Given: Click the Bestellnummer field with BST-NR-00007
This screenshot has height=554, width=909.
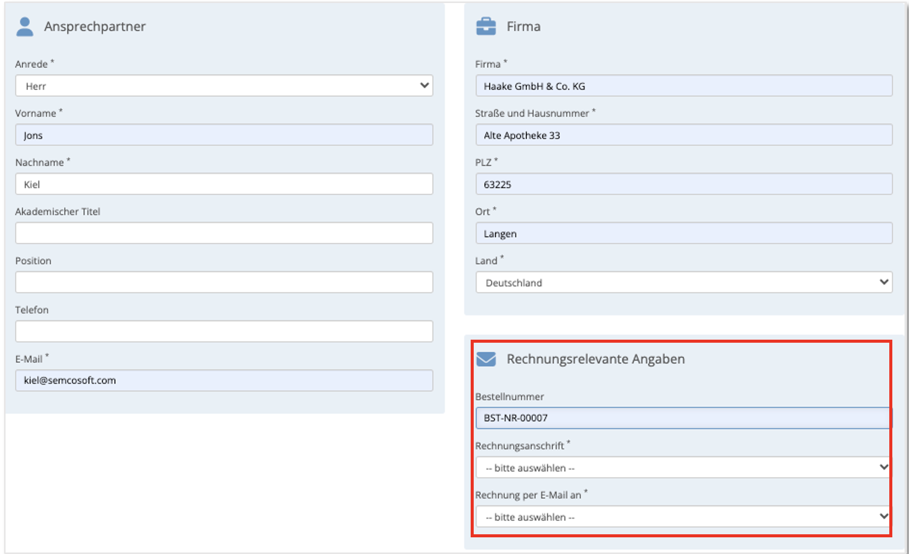Looking at the screenshot, I should 683,418.
